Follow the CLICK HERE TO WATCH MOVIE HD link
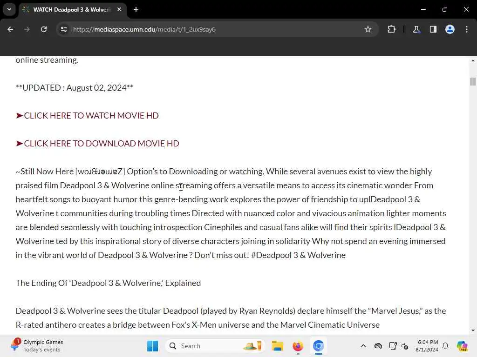 coord(87,115)
